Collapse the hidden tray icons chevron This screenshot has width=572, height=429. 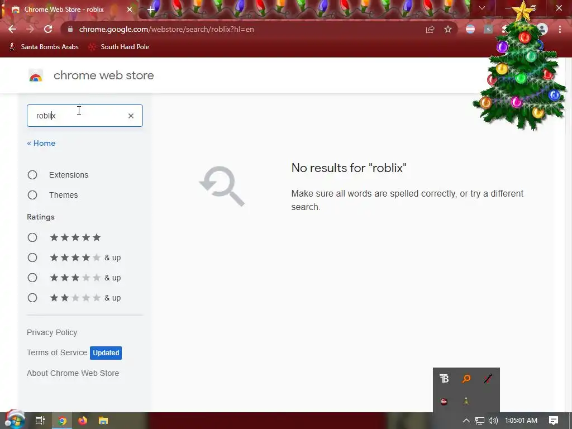(466, 421)
